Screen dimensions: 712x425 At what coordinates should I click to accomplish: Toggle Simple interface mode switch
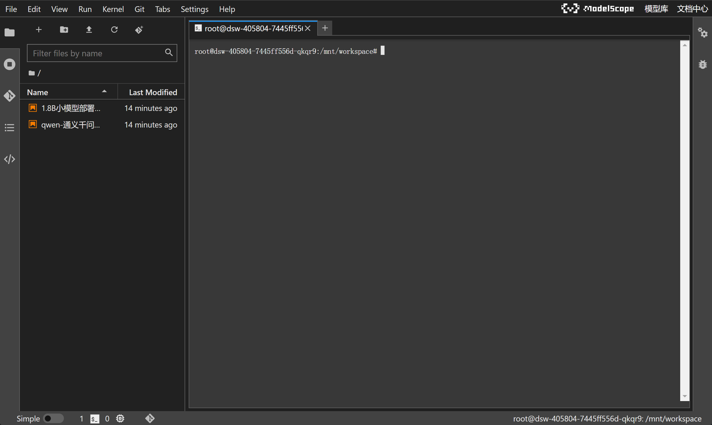[x=53, y=418]
